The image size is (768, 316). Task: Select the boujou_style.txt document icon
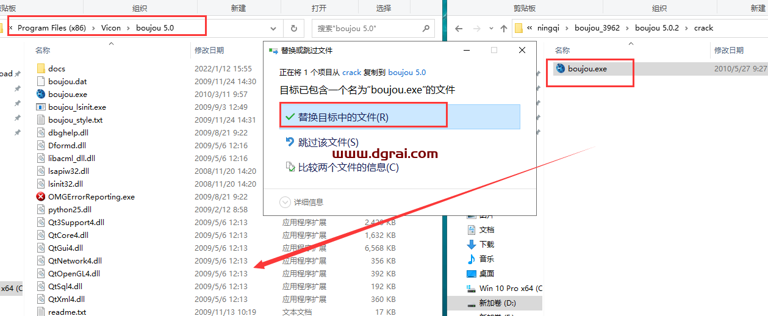[41, 120]
